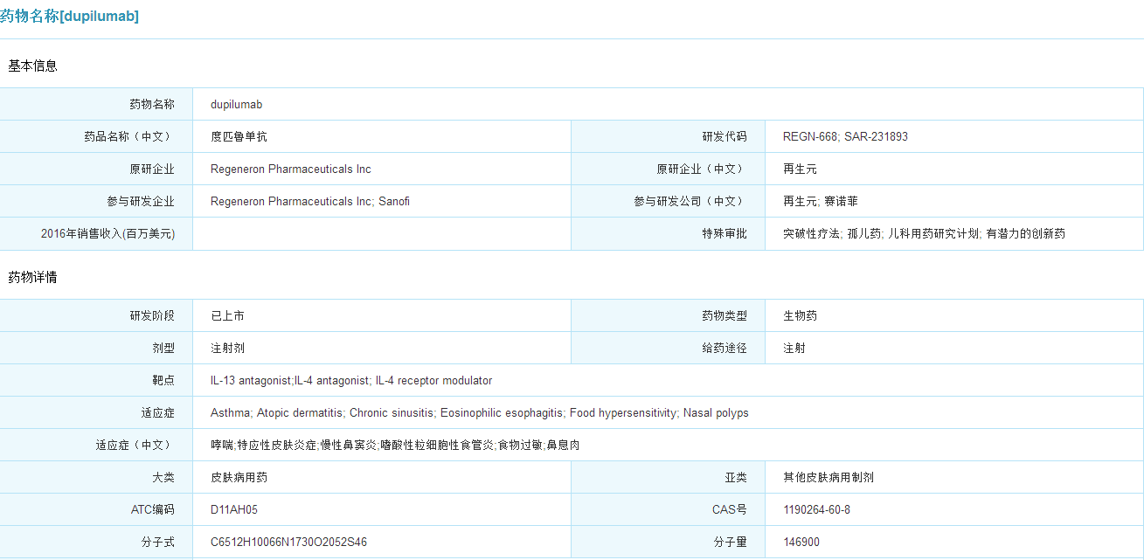Click the 适应症 label

pos(158,412)
